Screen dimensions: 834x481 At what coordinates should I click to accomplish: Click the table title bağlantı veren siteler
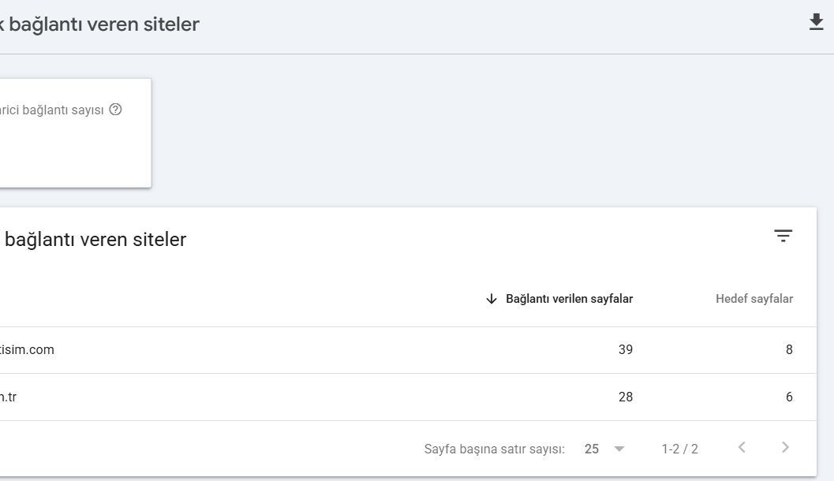coord(95,240)
